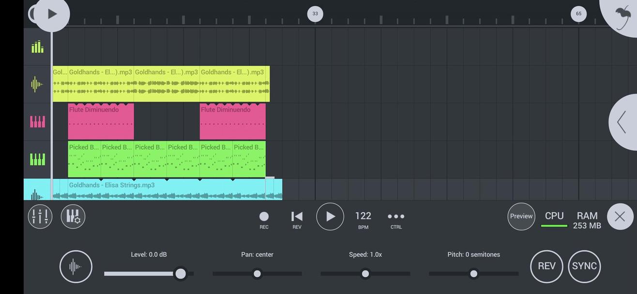637x294 pixels.
Task: Click the Pan slider handle
Action: [x=257, y=274]
